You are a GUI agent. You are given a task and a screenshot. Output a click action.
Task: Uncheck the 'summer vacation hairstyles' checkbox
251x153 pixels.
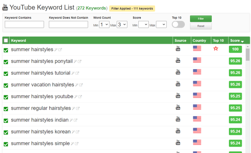[6, 85]
